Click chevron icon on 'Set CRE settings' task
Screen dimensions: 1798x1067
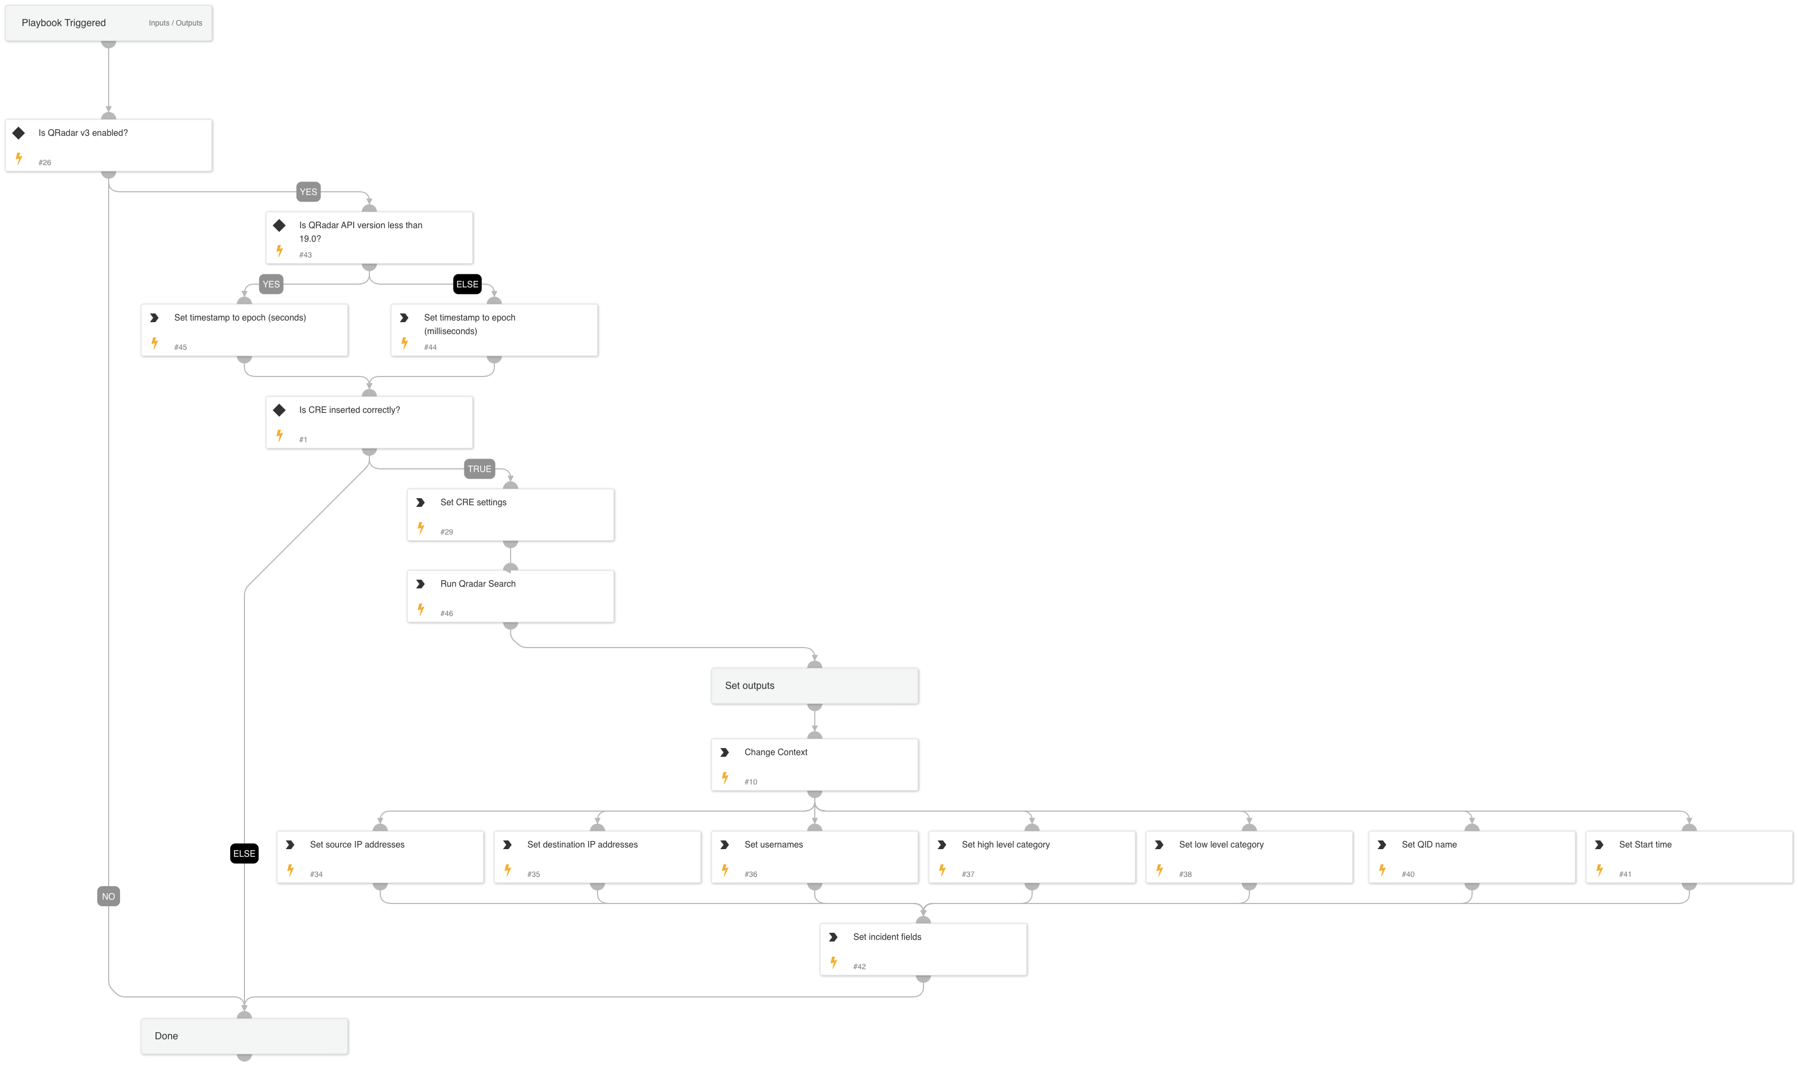pos(420,503)
